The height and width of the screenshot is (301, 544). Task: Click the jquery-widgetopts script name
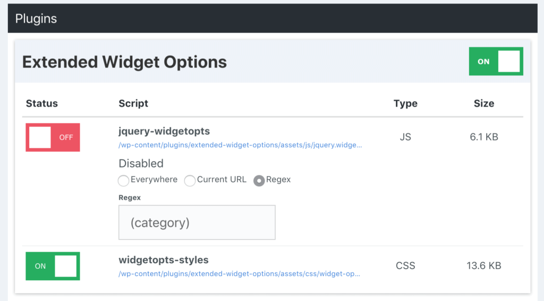pos(164,131)
